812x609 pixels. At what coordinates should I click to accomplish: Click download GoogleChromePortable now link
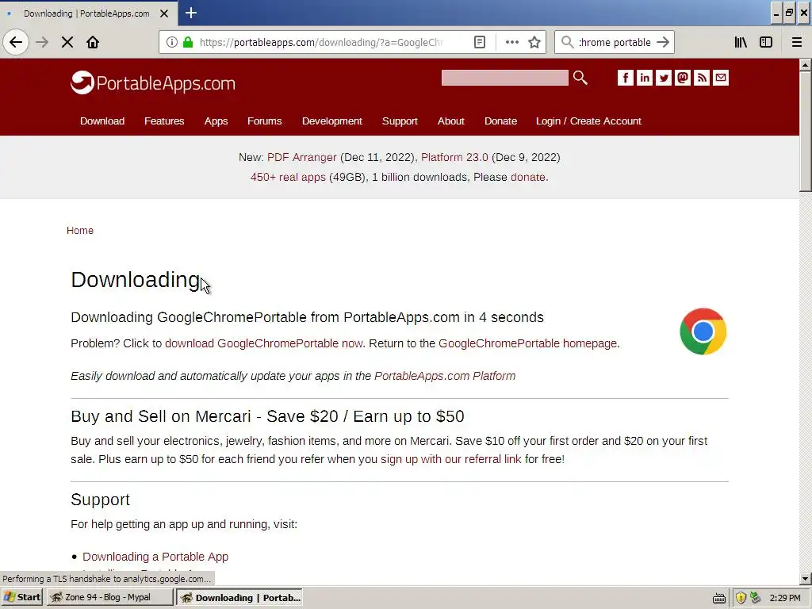click(264, 343)
